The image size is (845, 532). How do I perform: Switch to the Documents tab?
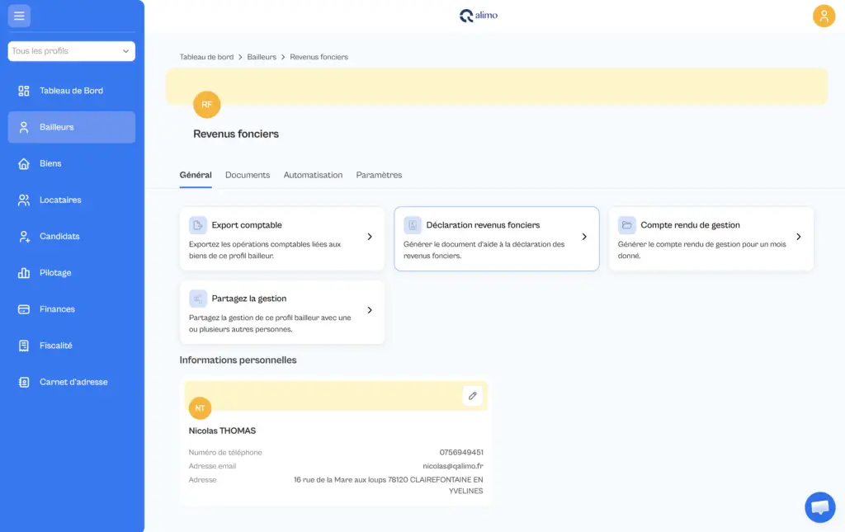(x=248, y=175)
